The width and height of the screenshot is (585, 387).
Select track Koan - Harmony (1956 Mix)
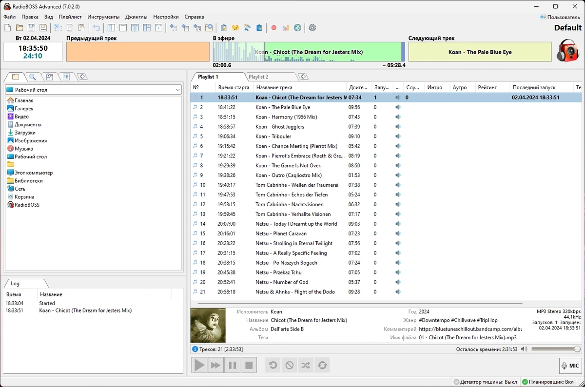386,117
